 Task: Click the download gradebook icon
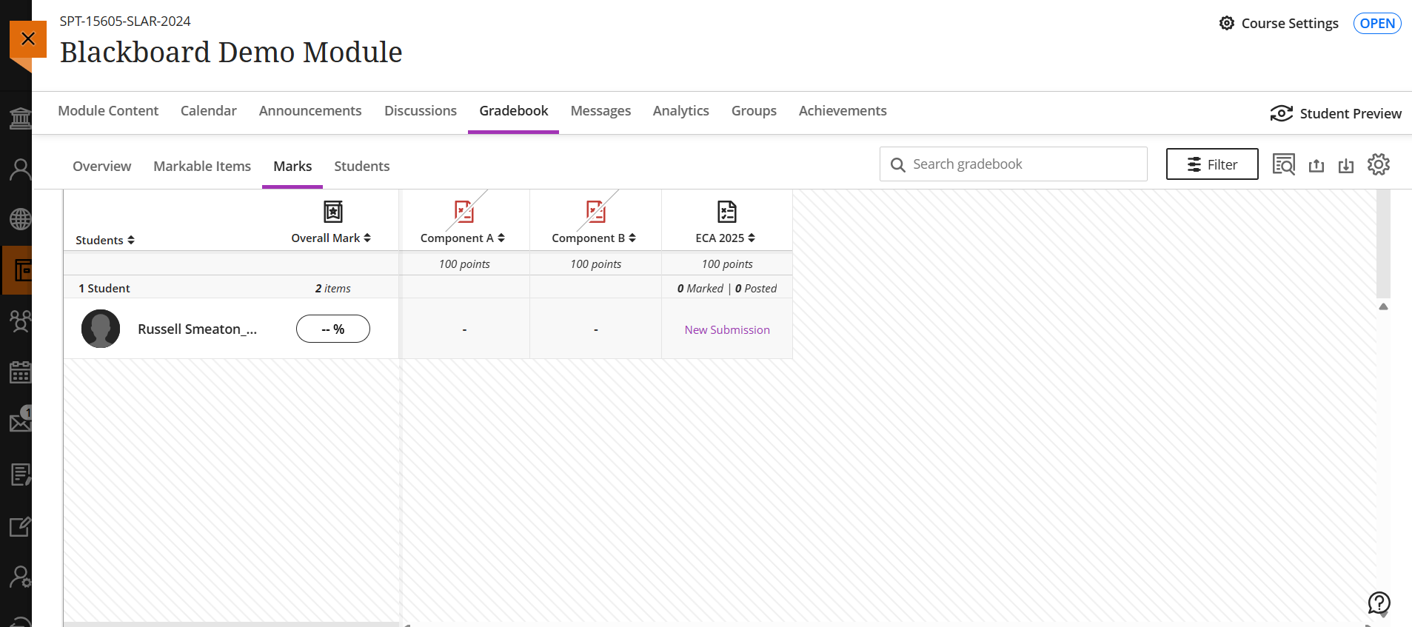1346,165
